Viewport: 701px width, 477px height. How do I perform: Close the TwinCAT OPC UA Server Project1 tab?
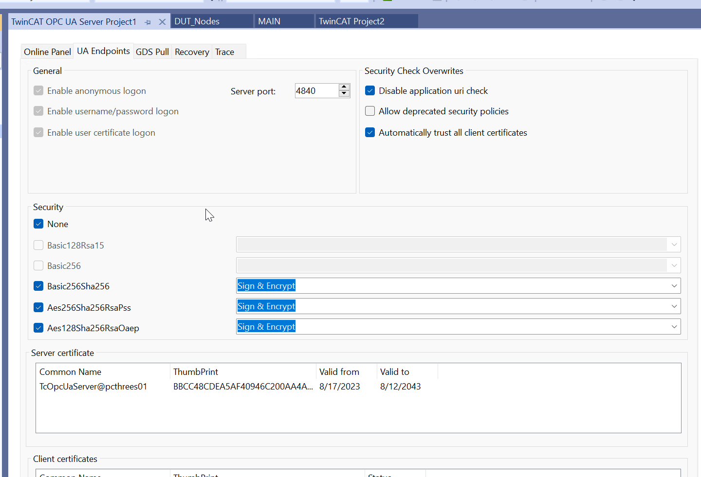point(163,22)
